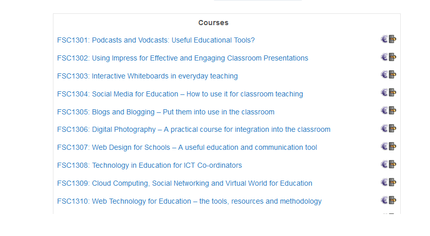The image size is (430, 236).
Task: Go to FSC1304 Social Media for Education
Action: pos(180,94)
